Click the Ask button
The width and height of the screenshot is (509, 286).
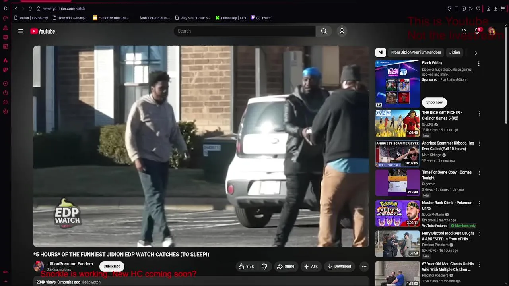[310, 267]
